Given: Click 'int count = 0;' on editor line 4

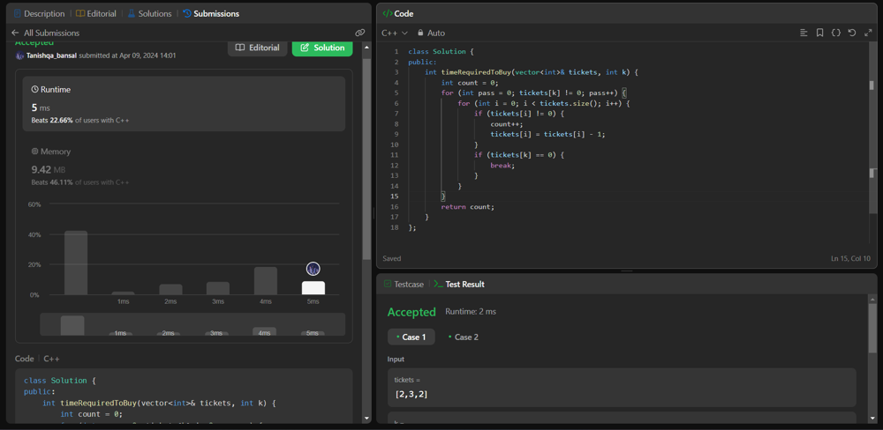Looking at the screenshot, I should [x=470, y=82].
